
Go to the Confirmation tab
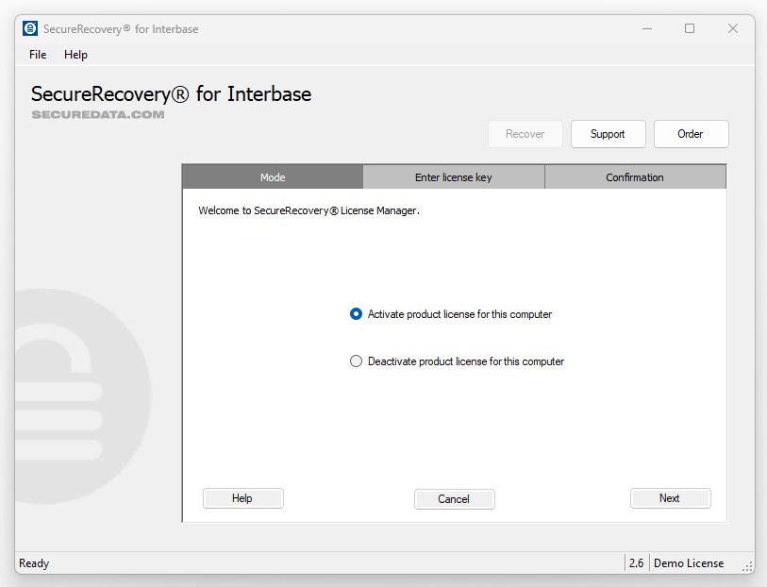635,177
